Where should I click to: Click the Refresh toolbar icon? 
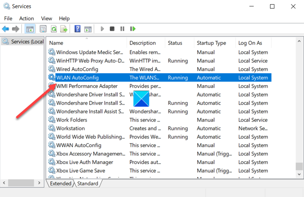click(x=54, y=29)
